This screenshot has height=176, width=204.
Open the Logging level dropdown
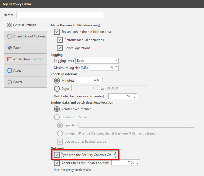pos(97,61)
